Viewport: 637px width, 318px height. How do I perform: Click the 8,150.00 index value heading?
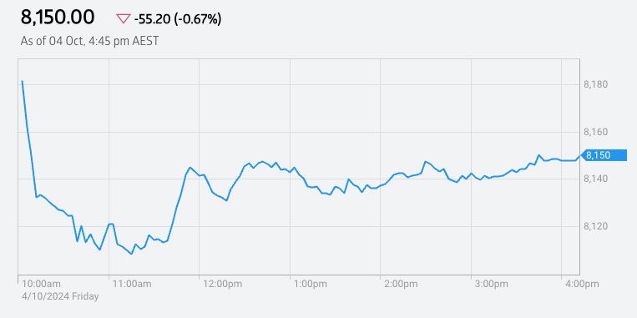click(58, 18)
